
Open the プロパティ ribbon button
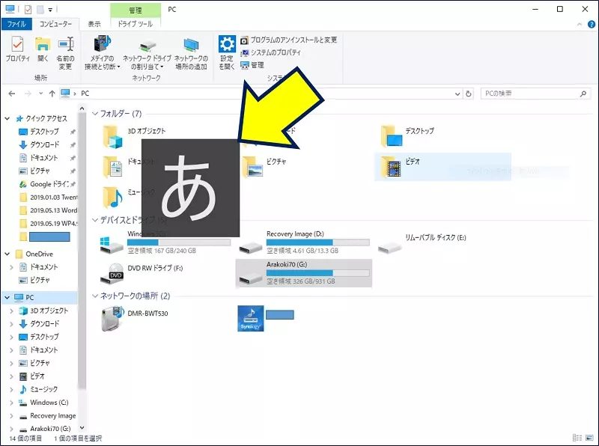[17, 49]
